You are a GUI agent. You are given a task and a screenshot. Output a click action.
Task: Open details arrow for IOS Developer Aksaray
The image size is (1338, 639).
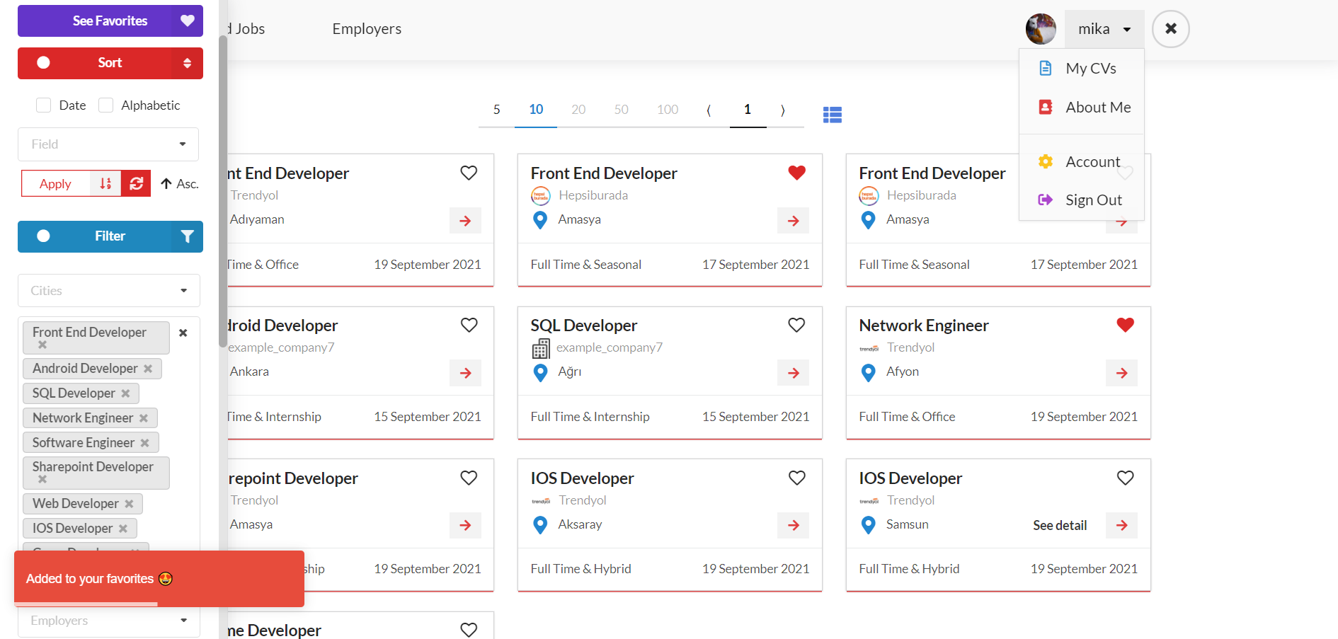click(794, 525)
